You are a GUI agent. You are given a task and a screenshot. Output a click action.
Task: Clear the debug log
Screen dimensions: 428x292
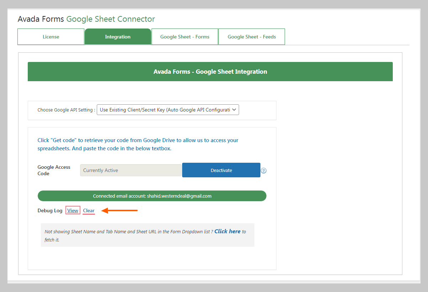(x=89, y=210)
